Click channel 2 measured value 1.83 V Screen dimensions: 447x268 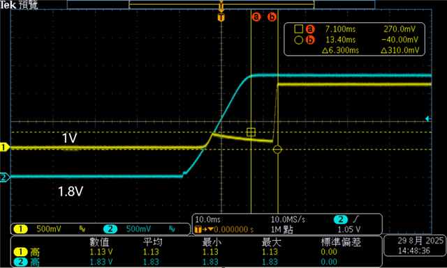coord(101,262)
